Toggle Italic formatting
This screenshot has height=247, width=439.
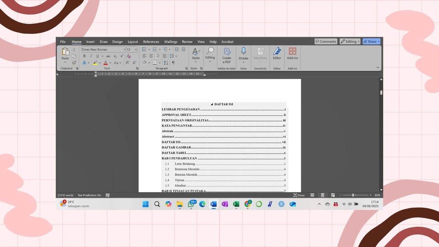click(91, 56)
